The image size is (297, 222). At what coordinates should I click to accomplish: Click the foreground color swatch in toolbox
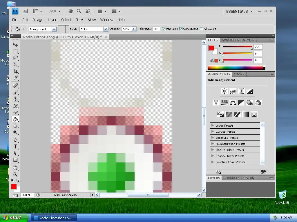14,186
